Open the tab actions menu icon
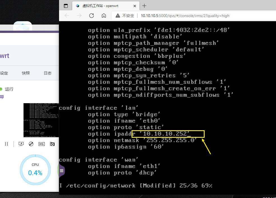The width and height of the screenshot is (276, 198). pos(66,6)
